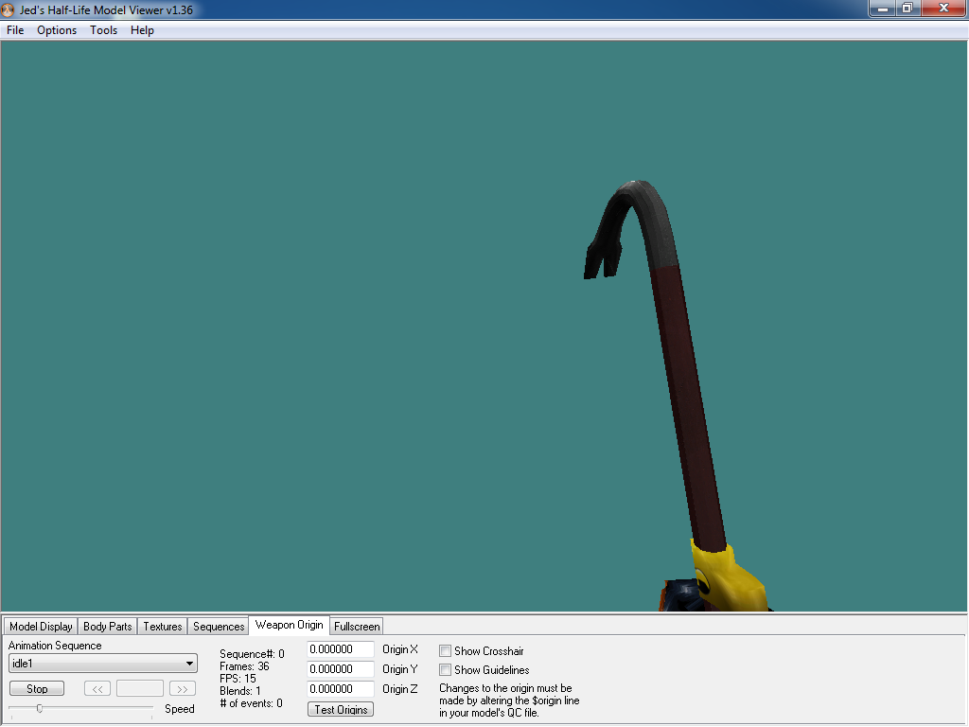Screen dimensions: 969x727
Task: Adjust the animation Speed slider
Action: coord(40,708)
